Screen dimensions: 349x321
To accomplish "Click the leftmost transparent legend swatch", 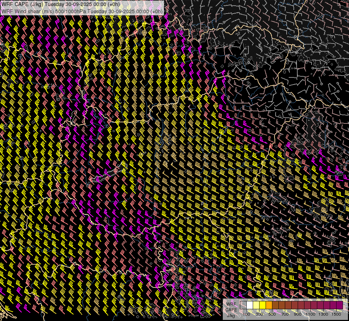I will click(243, 305).
